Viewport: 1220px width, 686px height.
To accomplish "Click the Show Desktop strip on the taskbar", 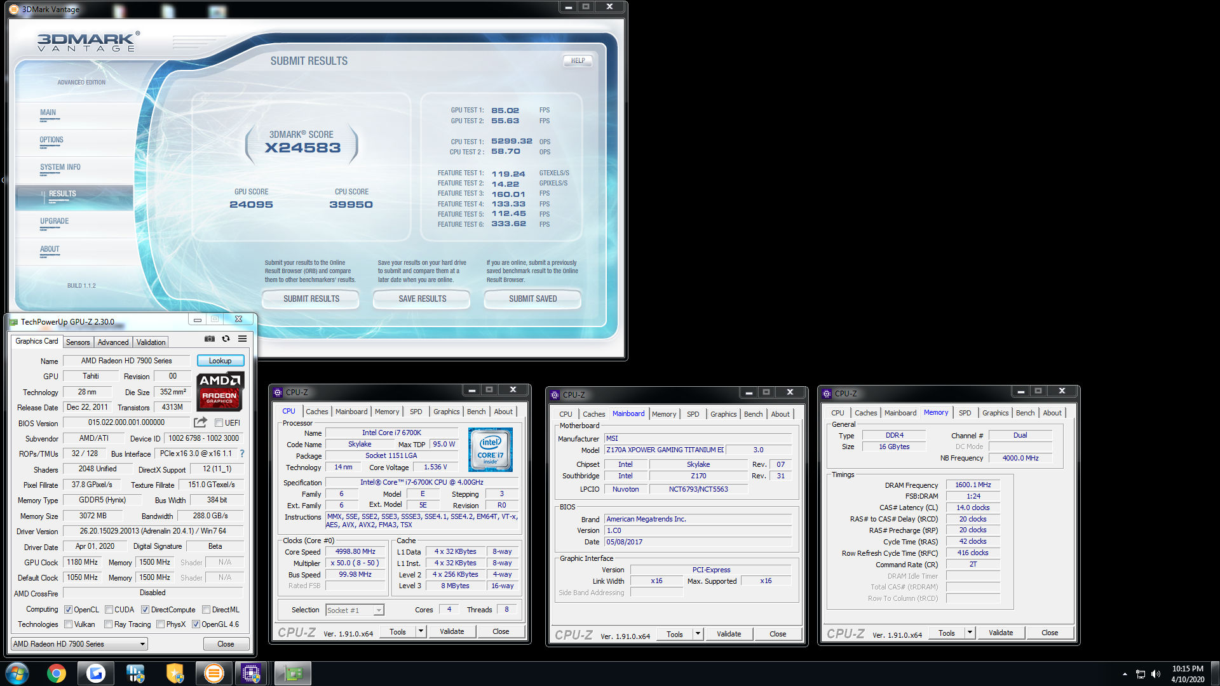I will pos(1215,673).
